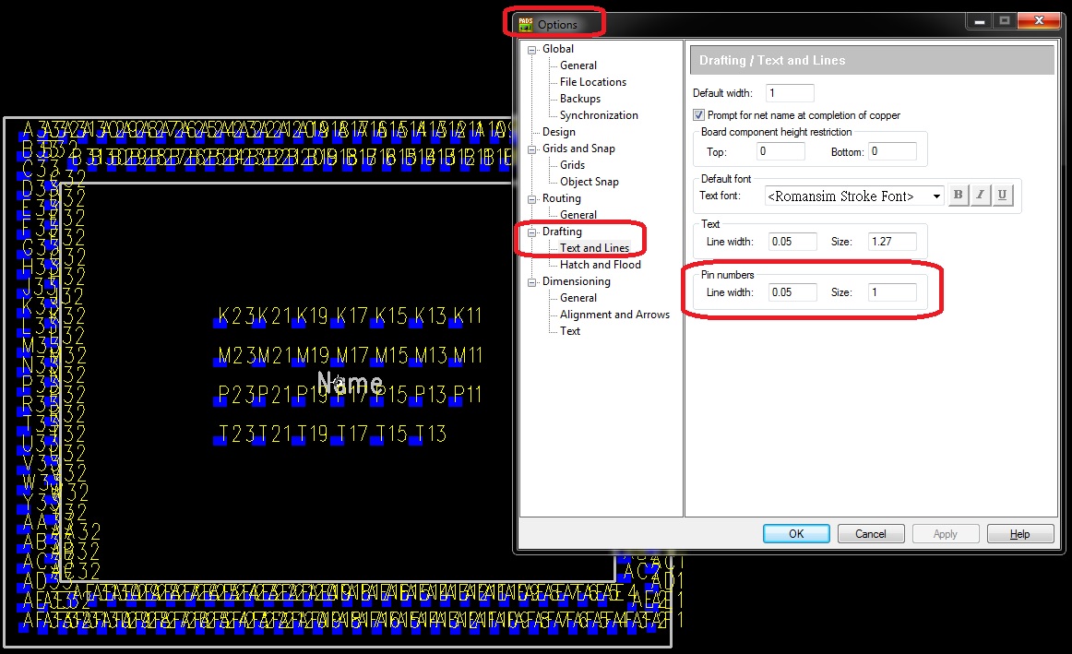Select the Routing tree item

(x=561, y=198)
